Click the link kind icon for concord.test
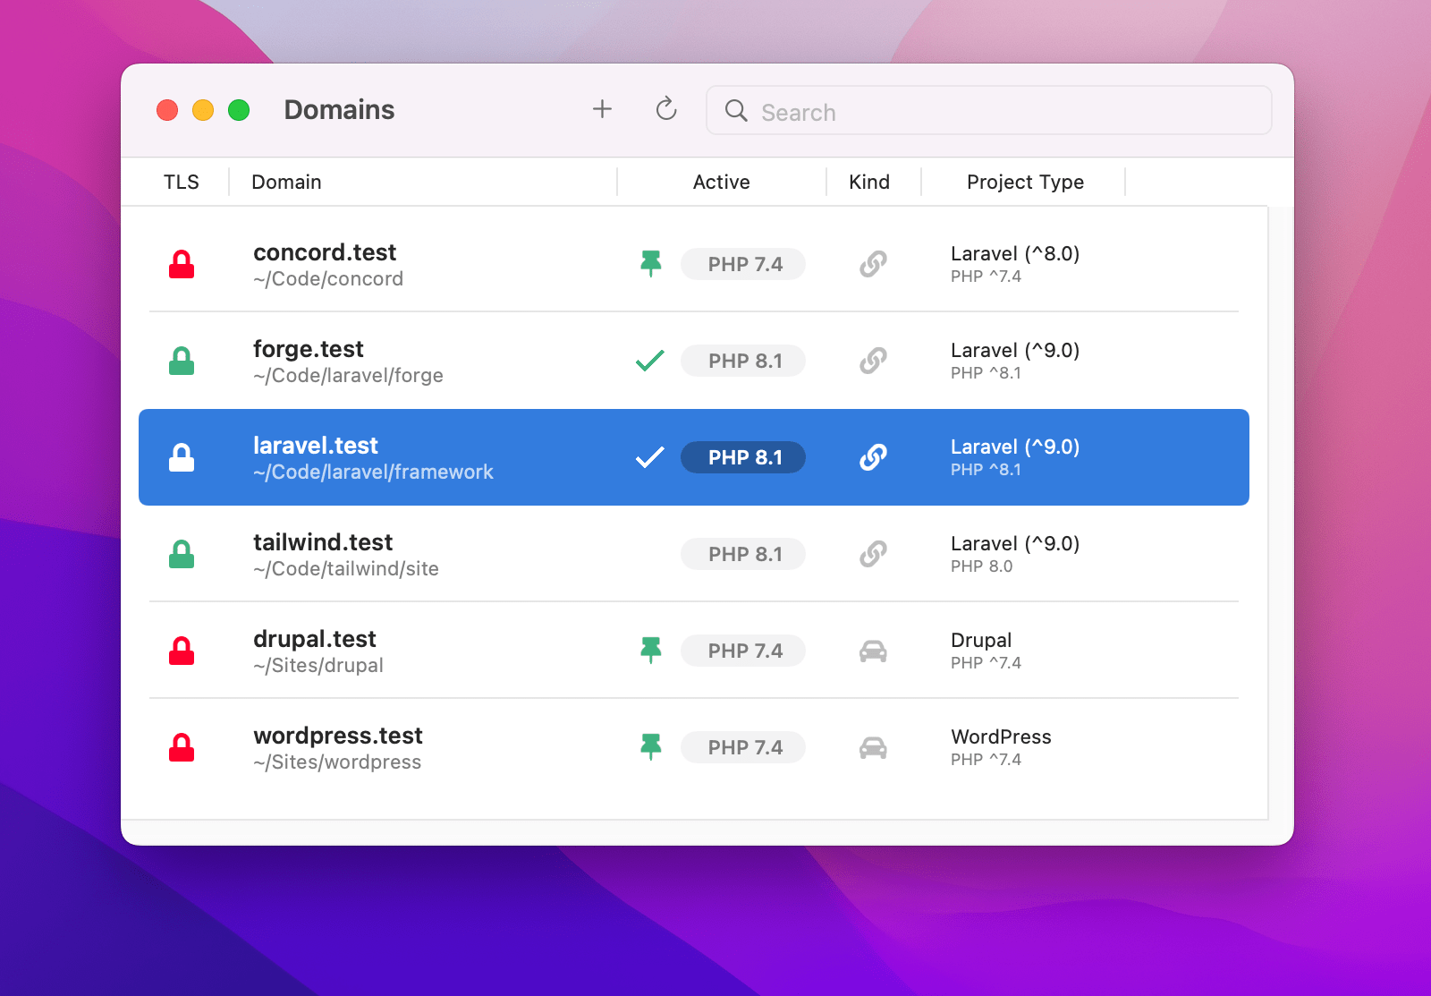The height and width of the screenshot is (996, 1431). [x=873, y=264]
